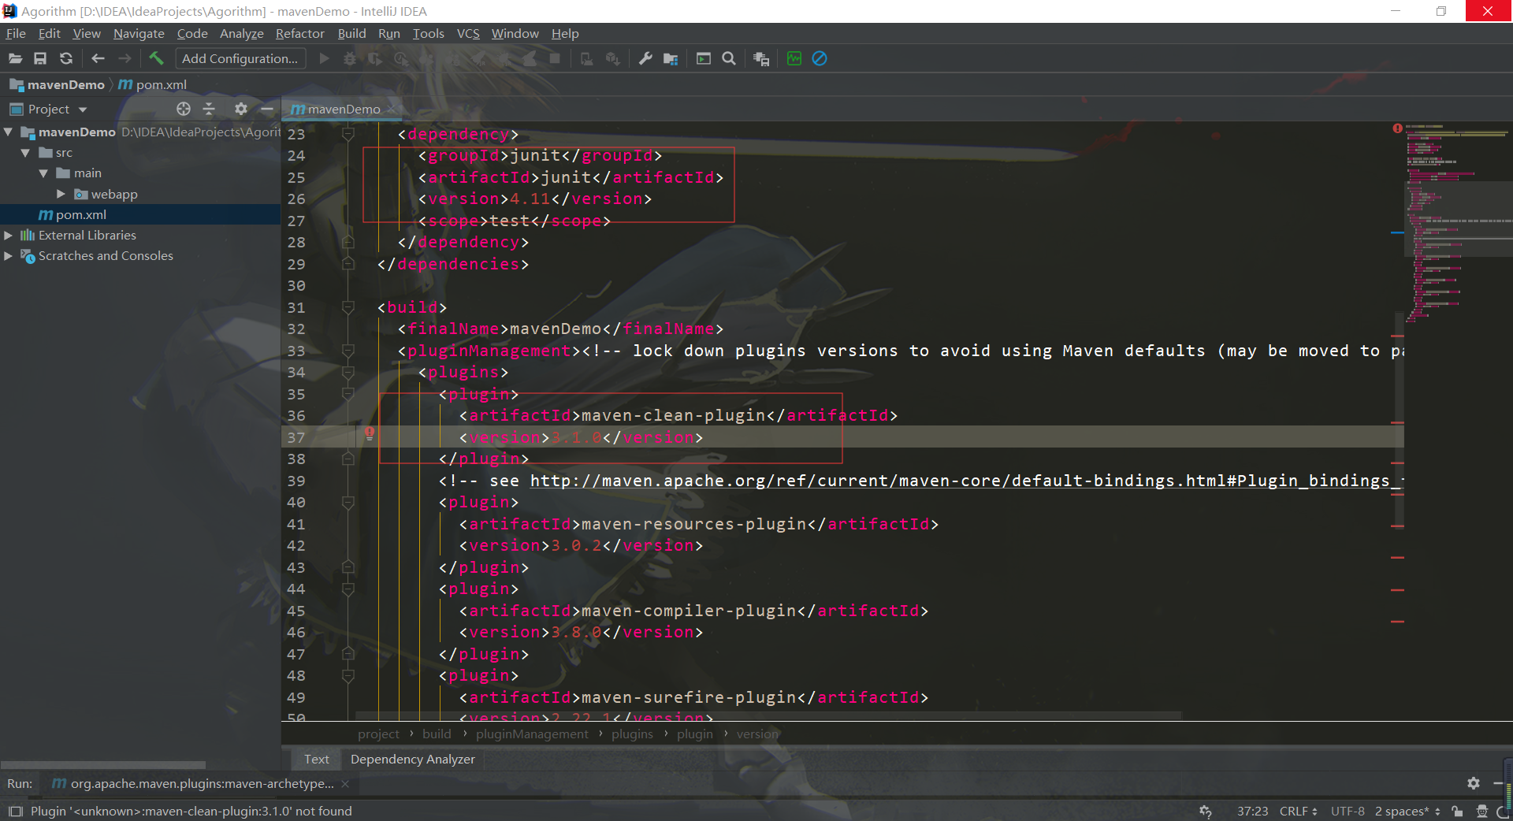
Task: Click the error indicator at top of editor scrollbar
Action: pos(1397,128)
